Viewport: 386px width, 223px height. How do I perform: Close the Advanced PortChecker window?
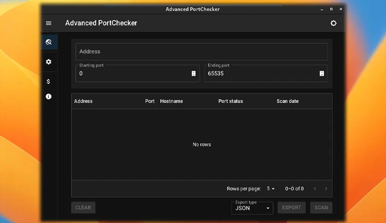(341, 9)
